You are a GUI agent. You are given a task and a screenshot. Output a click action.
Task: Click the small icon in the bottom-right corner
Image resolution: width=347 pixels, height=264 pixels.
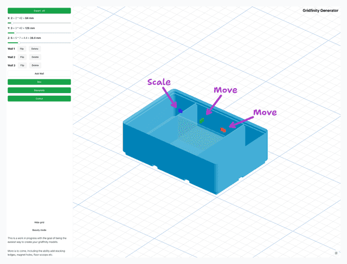point(336,253)
